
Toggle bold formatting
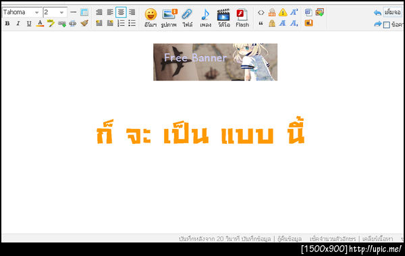coord(7,24)
